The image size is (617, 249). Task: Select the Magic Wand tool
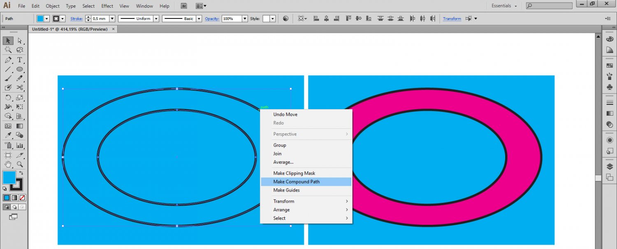(x=8, y=50)
